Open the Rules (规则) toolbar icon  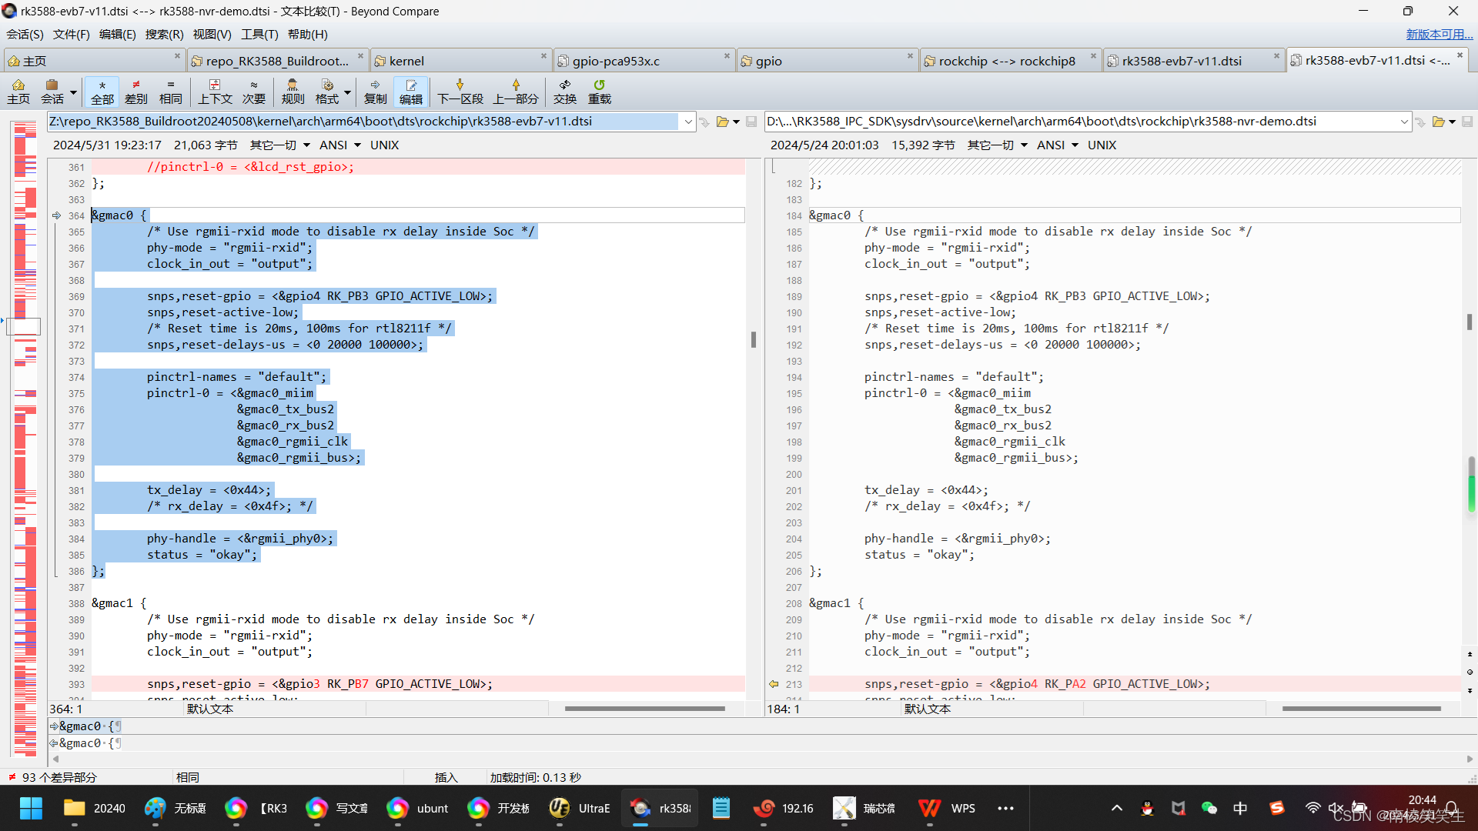[x=293, y=91]
